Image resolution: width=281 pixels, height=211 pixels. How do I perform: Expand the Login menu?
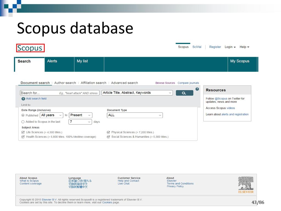[230, 47]
